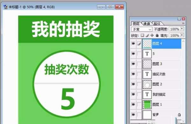Screen dimensions: 191x124
Task: Close the 未标题-1 document window
Action: 119,7
